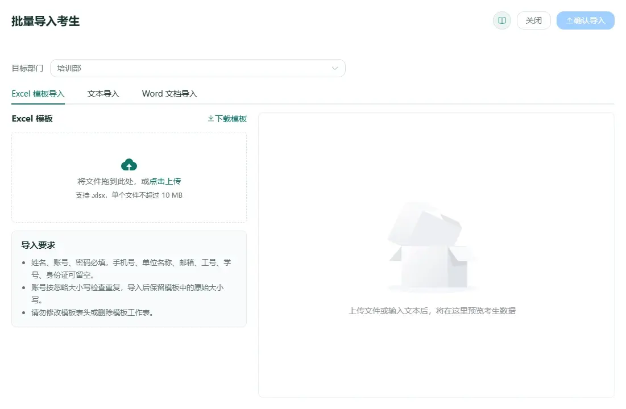Click the text 支持 .xlsx，单个文件不超过 10 MB

[x=129, y=195]
